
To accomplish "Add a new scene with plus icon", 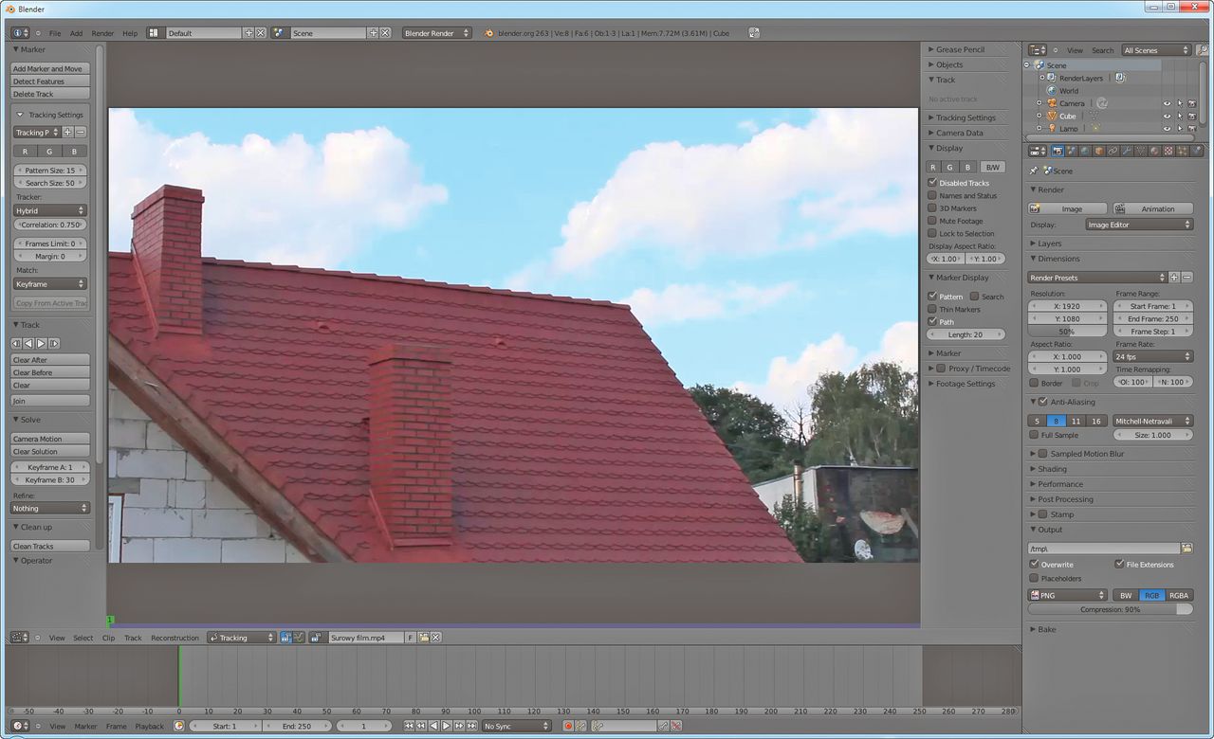I will tap(374, 33).
